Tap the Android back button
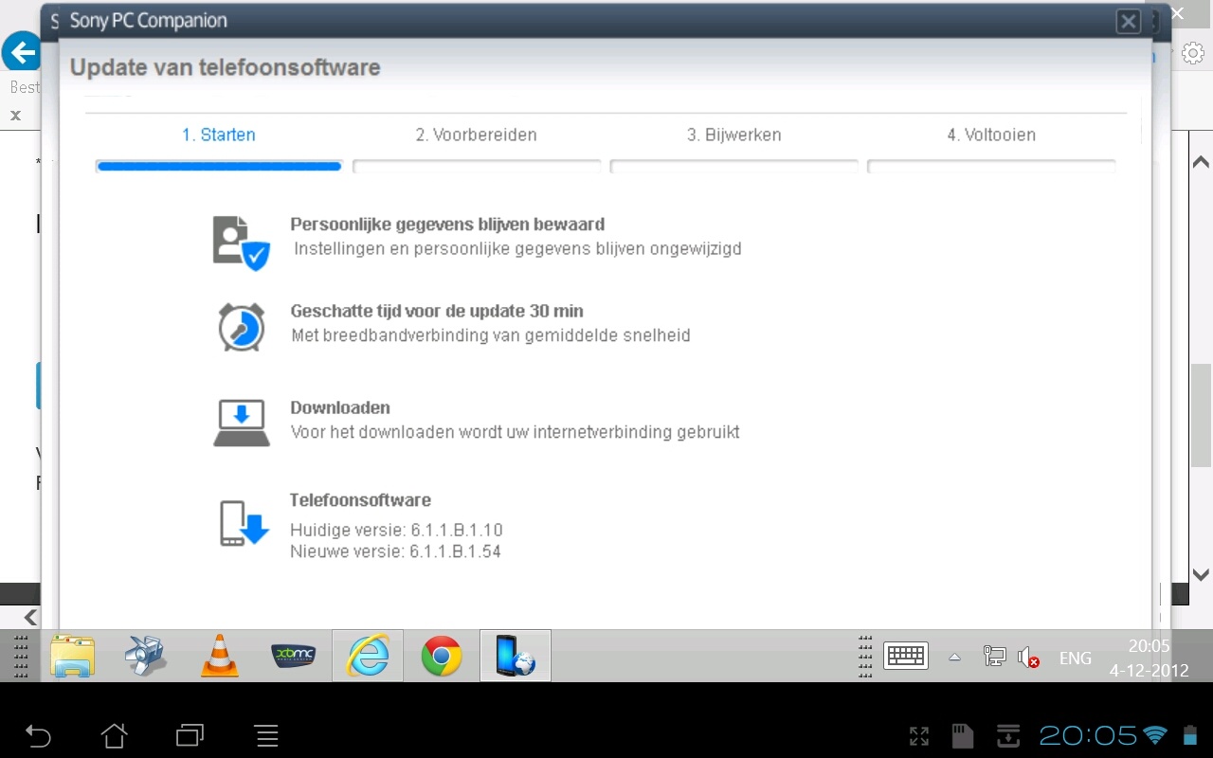Image resolution: width=1213 pixels, height=758 pixels. click(38, 734)
